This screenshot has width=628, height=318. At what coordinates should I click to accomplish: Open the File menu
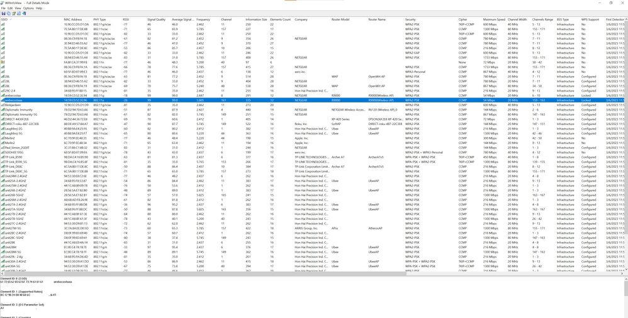3,8
